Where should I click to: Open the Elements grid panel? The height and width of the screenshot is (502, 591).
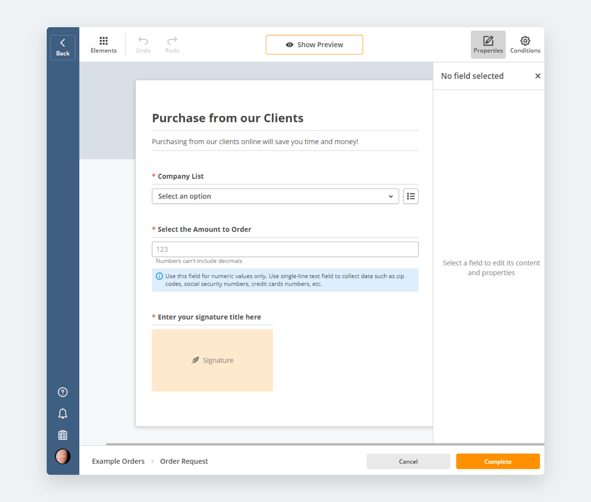point(104,45)
